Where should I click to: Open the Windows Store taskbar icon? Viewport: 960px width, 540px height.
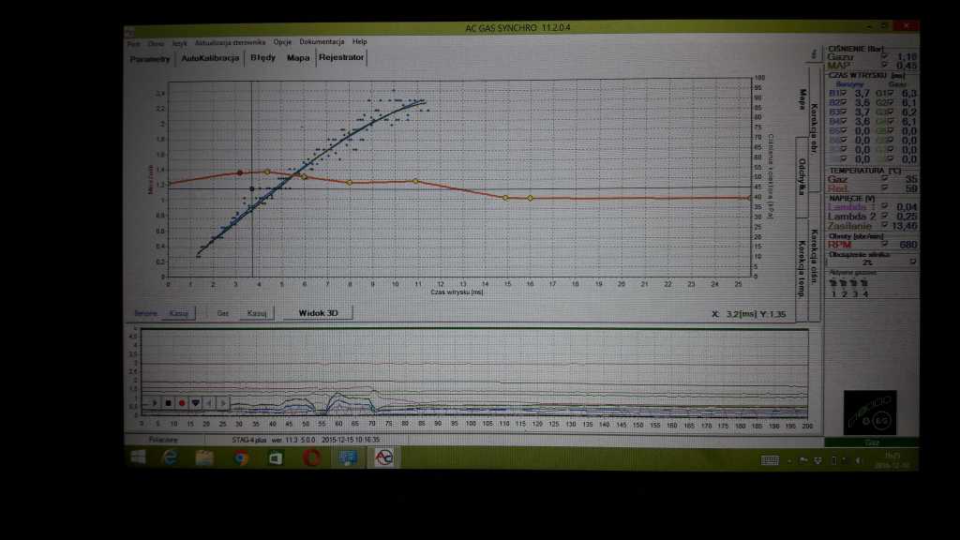(276, 457)
